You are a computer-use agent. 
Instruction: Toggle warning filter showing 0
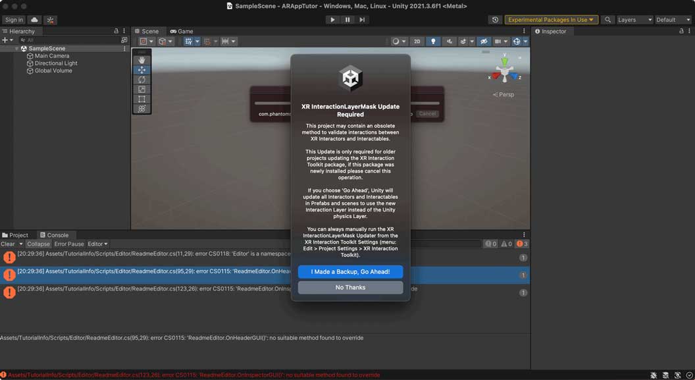point(507,244)
